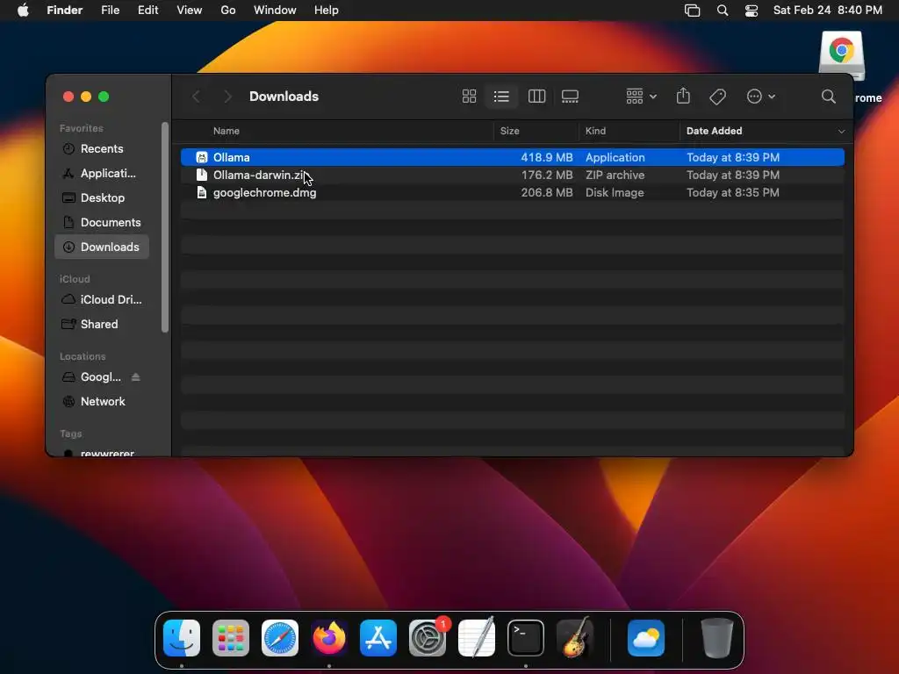Click the sidebar vertical scrollbar
Viewport: 899px width, 674px height.
(x=165, y=227)
